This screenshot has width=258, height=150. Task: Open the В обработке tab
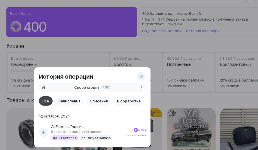click(x=129, y=101)
